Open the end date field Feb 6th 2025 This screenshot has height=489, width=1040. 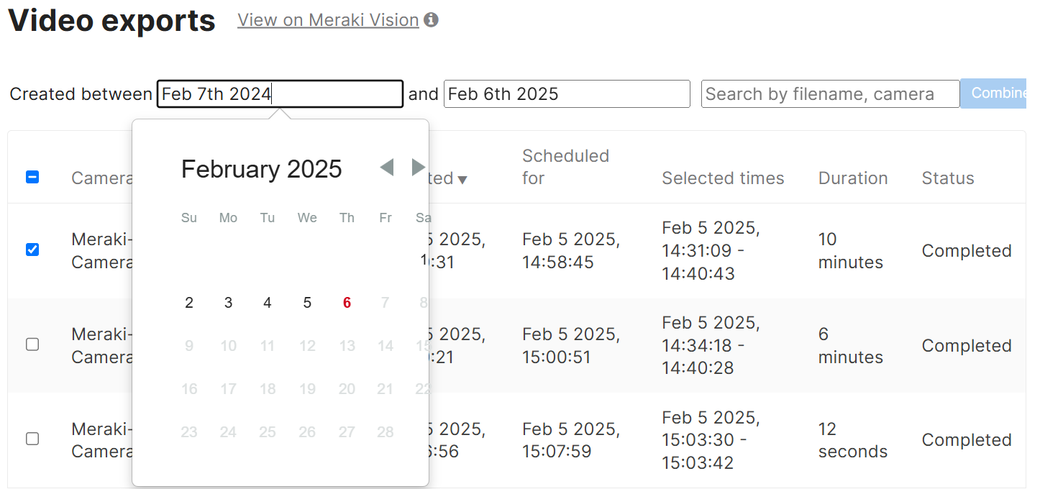click(567, 94)
